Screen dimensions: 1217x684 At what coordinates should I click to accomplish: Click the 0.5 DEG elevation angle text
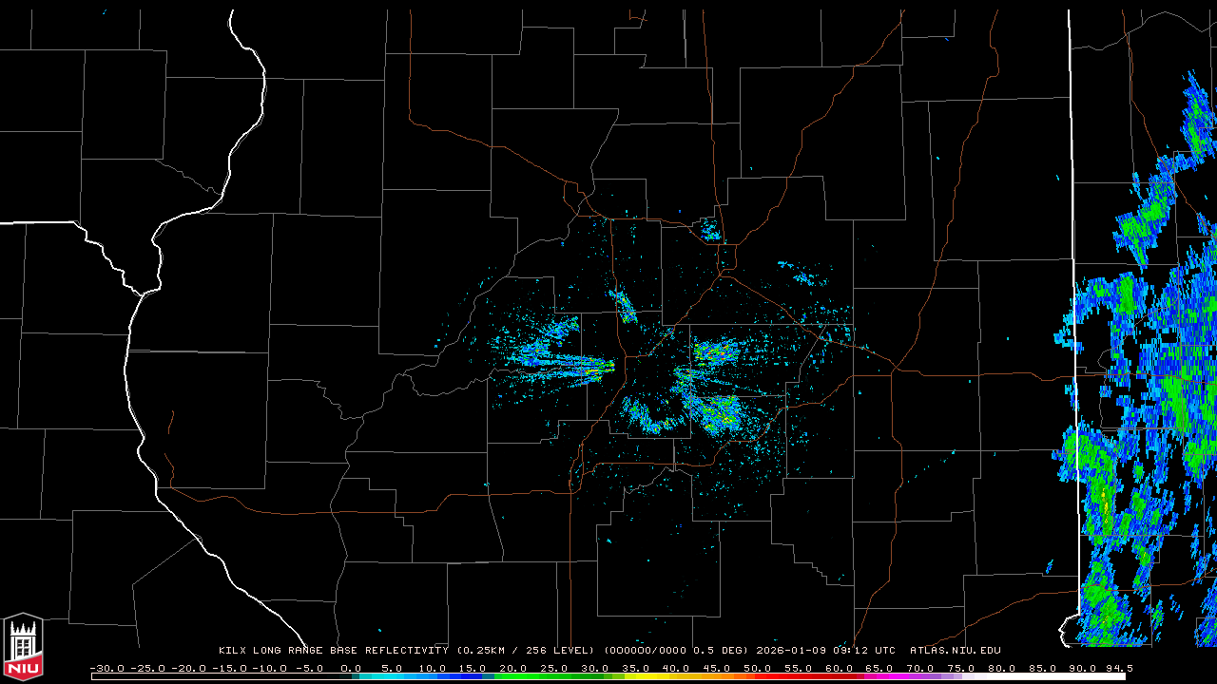723,651
